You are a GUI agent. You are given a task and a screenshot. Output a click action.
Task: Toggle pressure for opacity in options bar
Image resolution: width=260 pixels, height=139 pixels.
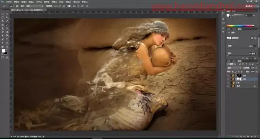point(64,6)
